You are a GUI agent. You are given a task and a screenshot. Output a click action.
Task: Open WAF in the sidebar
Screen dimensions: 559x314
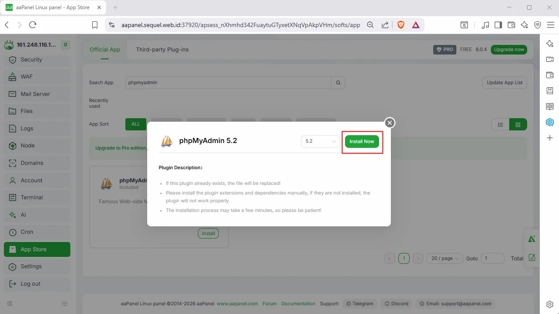click(37, 77)
